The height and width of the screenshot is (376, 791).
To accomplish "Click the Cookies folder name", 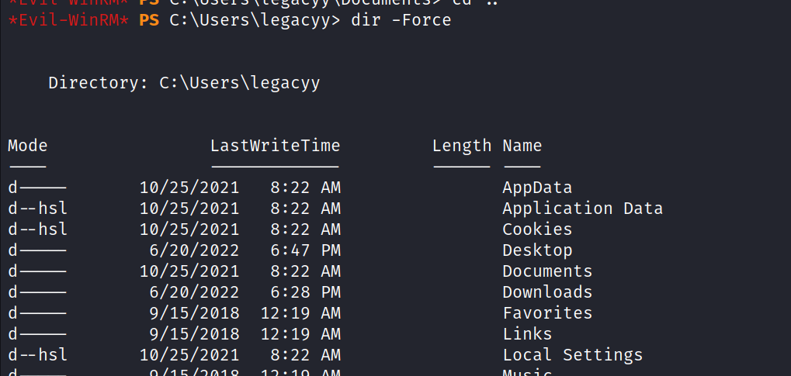I will coord(536,229).
